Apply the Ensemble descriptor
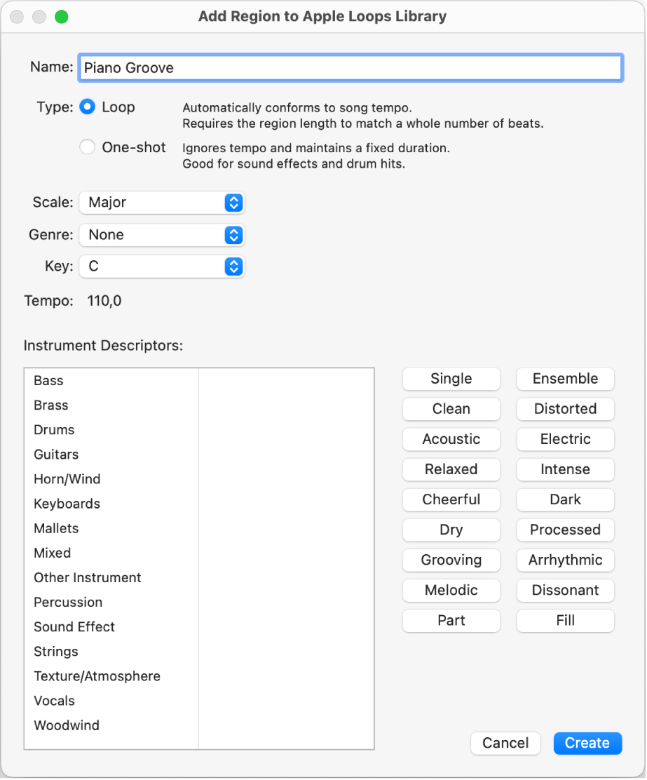647x780 pixels. click(x=565, y=379)
